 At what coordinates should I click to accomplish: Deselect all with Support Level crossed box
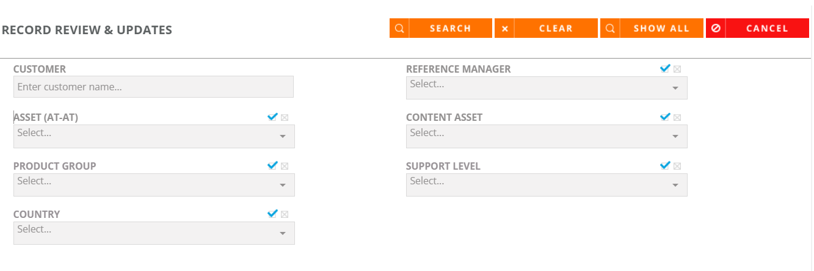coord(677,166)
